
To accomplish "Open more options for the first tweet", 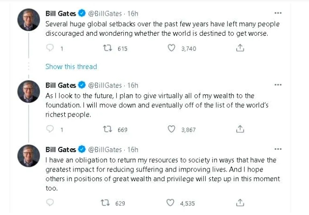I will coord(279,12).
